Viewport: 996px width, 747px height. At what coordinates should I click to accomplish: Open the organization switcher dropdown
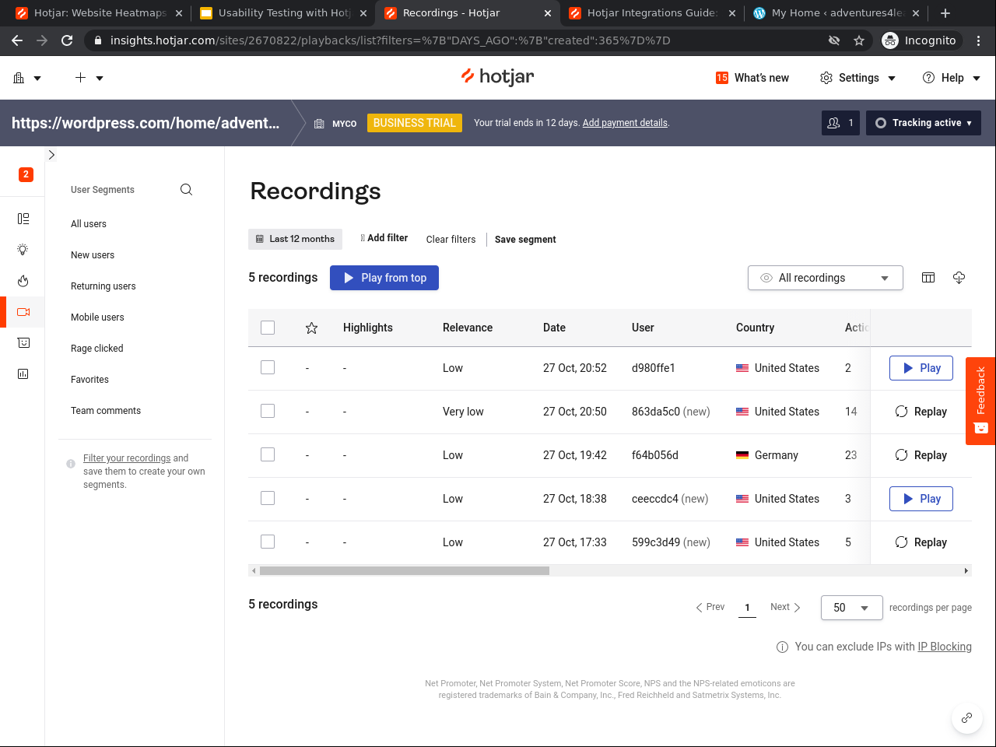(x=27, y=78)
